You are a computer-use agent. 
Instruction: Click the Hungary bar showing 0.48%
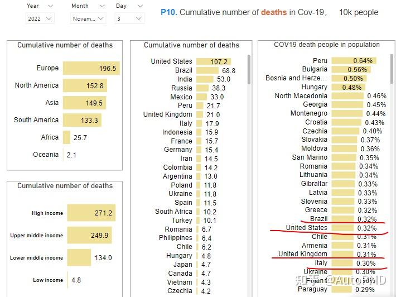348,87
